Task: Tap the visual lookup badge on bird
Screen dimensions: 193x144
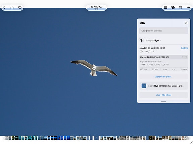Action: pos(94,68)
